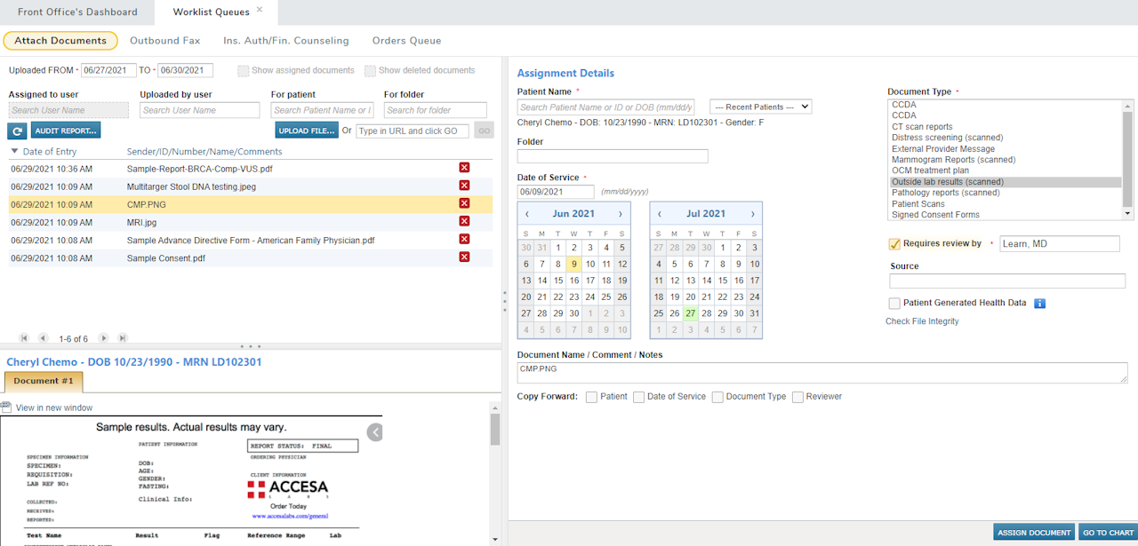
Task: Check Copy Forward Reviewer checkbox
Action: click(797, 397)
